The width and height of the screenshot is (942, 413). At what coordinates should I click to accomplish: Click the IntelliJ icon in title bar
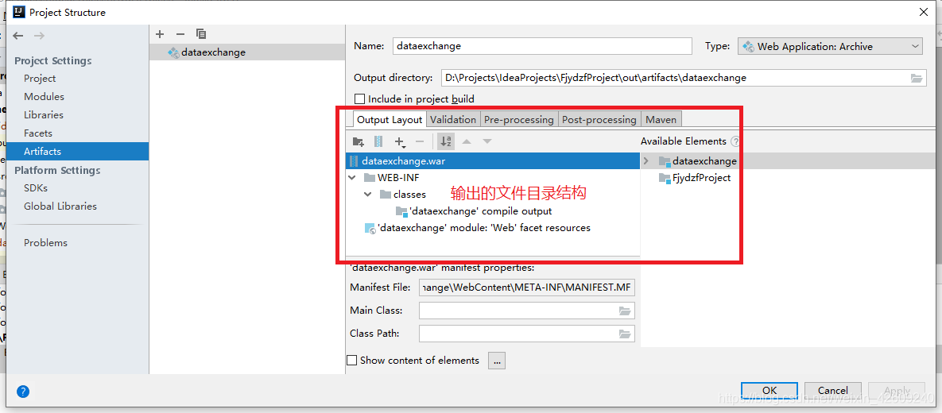(x=18, y=12)
